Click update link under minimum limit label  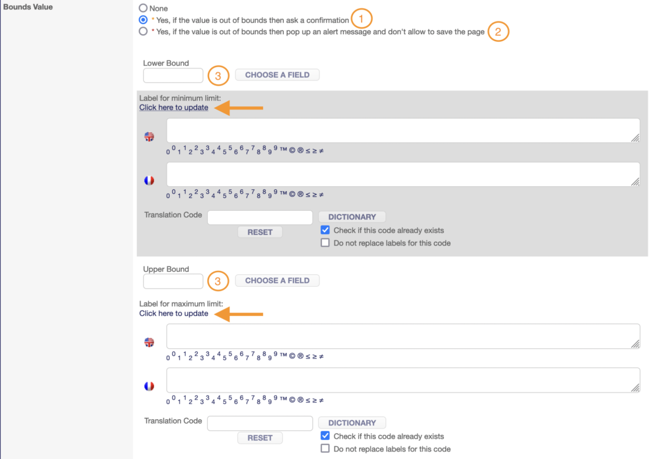coord(174,108)
